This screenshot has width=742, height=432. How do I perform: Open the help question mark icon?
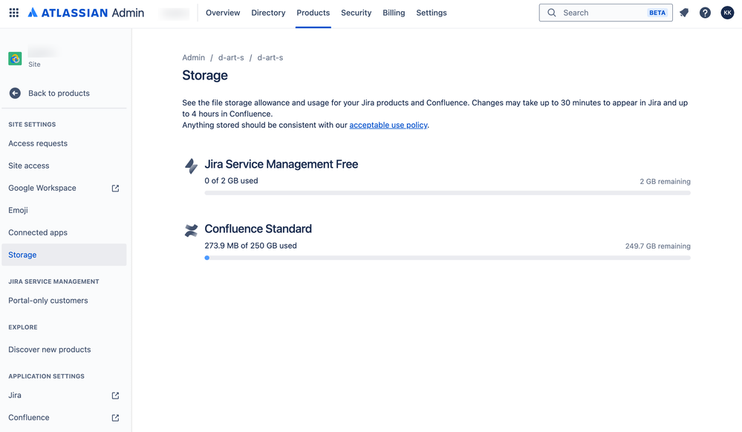pos(705,13)
